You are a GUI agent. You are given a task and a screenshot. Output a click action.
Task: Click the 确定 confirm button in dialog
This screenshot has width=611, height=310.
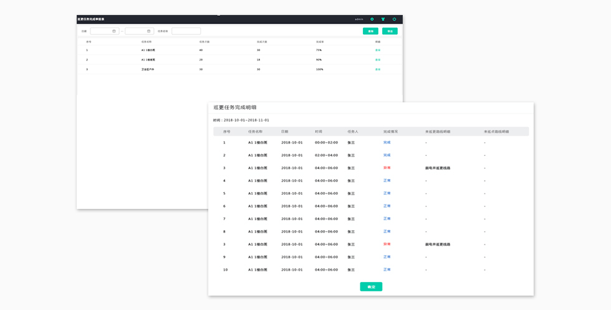[x=371, y=287]
